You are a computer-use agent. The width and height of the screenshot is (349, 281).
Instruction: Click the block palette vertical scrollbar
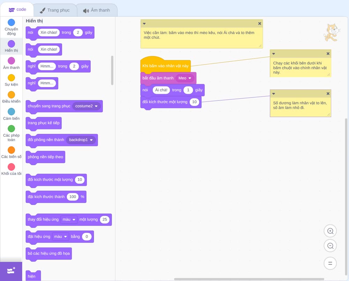click(112, 70)
